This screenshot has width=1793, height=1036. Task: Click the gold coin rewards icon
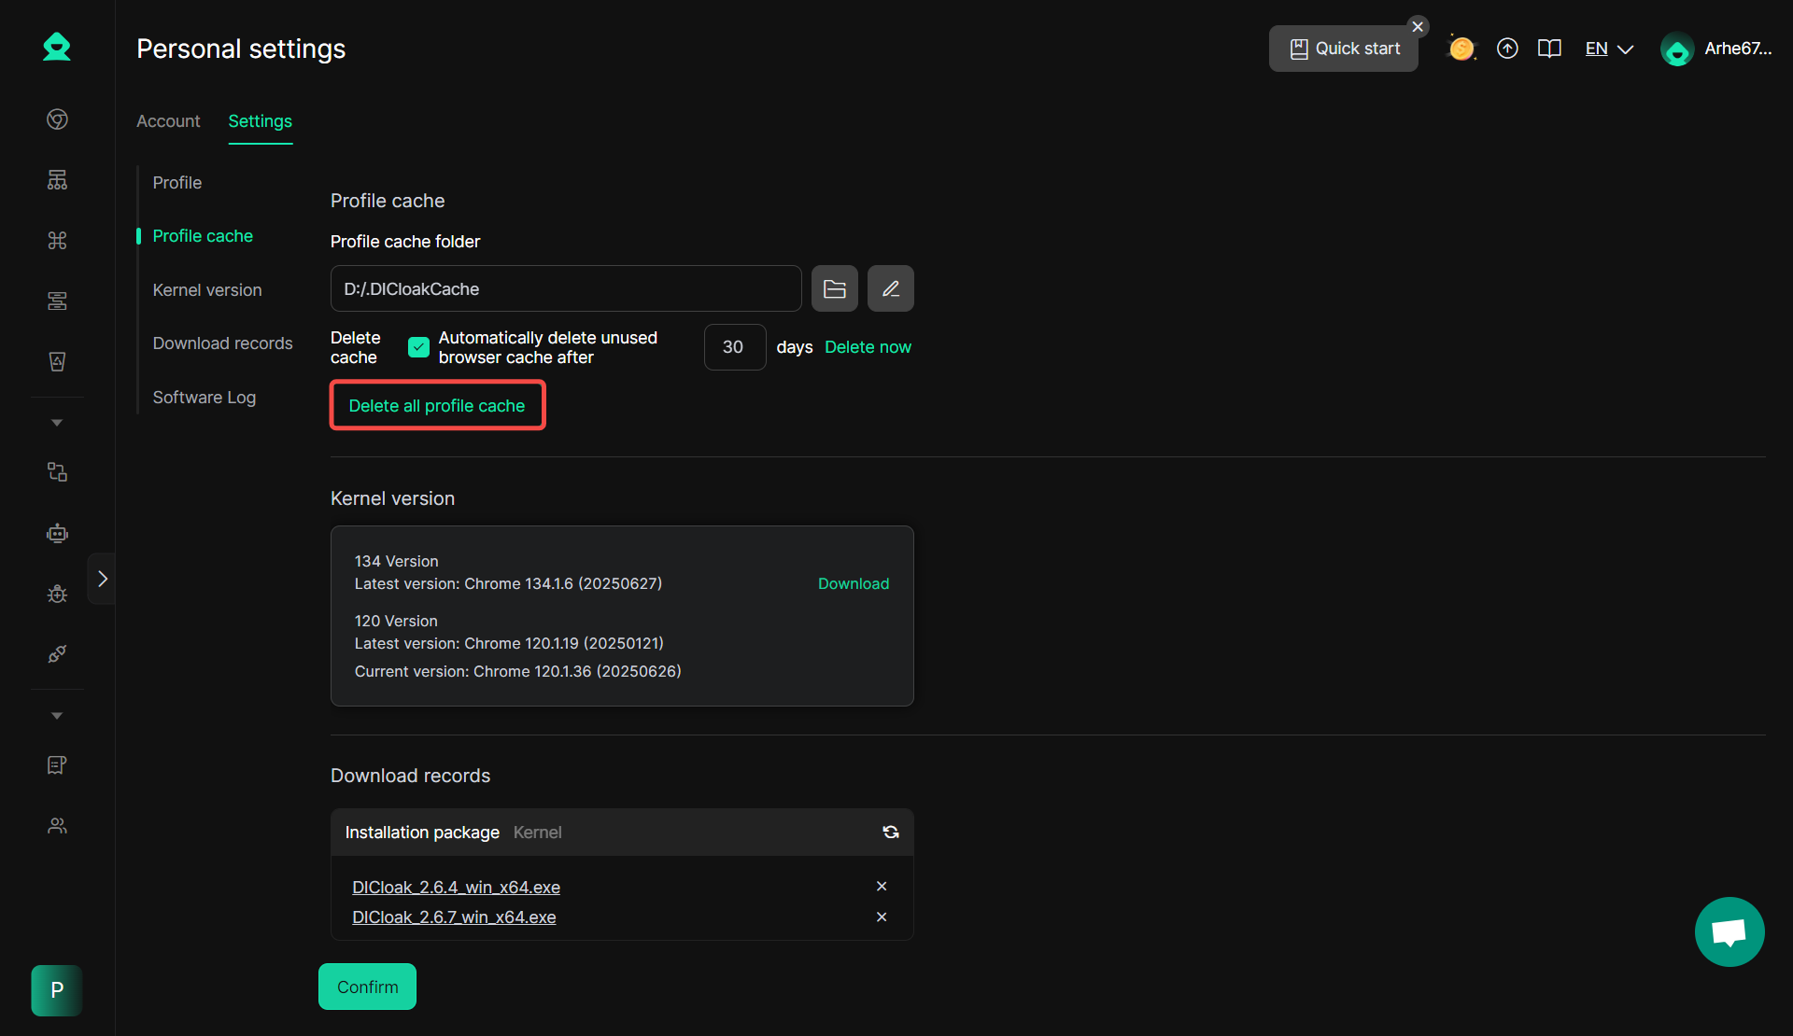(x=1461, y=49)
